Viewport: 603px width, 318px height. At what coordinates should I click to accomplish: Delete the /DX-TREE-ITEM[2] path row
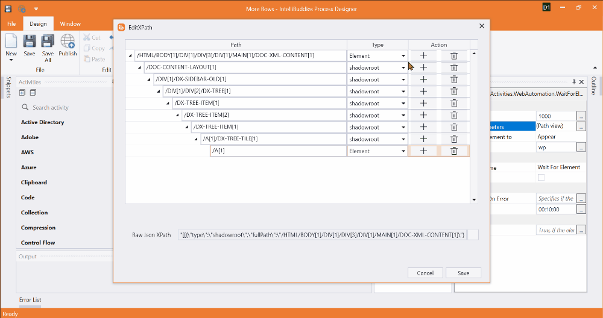pos(454,115)
